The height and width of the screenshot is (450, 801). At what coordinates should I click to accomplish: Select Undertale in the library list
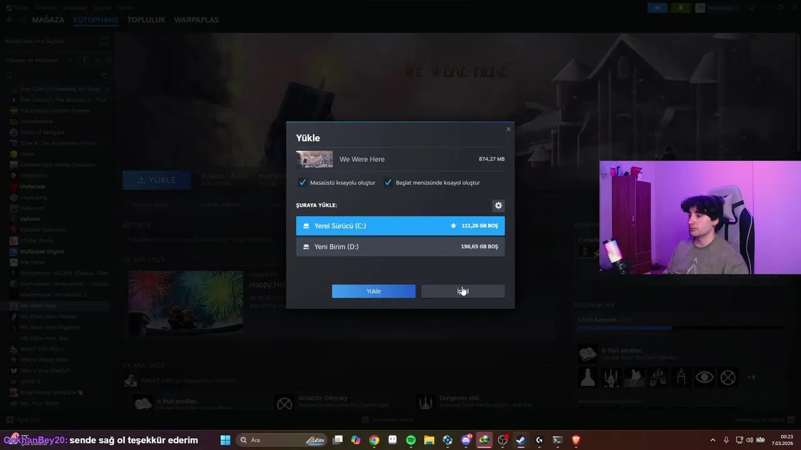click(x=33, y=186)
